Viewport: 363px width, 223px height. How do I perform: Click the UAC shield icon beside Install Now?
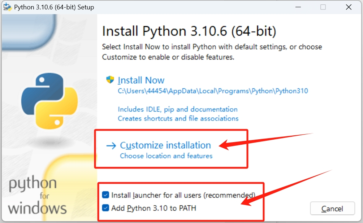pyautogui.click(x=110, y=80)
